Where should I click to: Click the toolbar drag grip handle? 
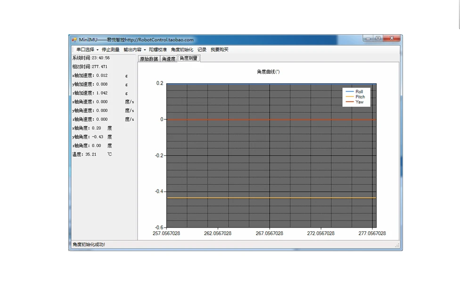73,49
